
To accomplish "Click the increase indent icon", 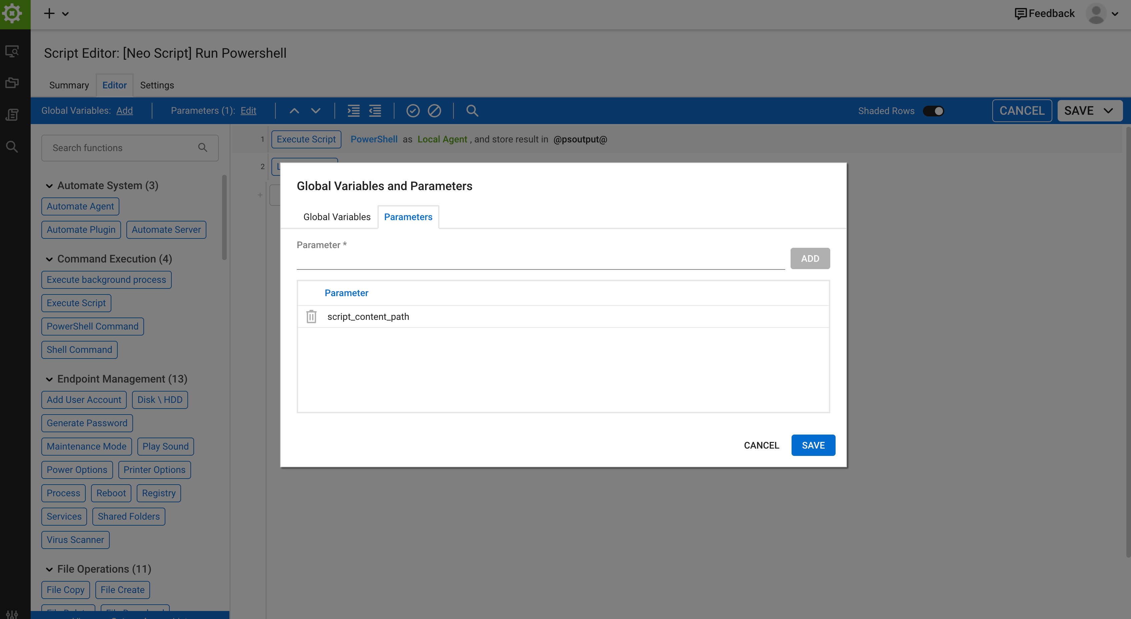I will tap(353, 111).
